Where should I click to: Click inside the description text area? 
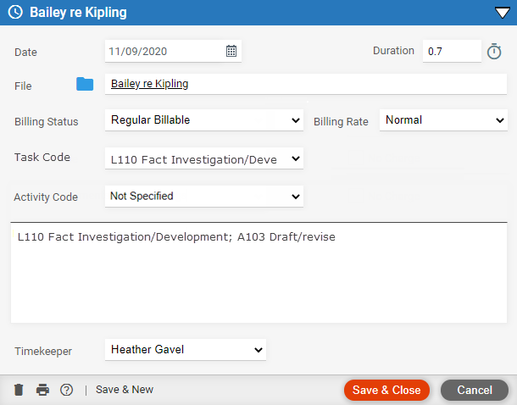[258, 273]
